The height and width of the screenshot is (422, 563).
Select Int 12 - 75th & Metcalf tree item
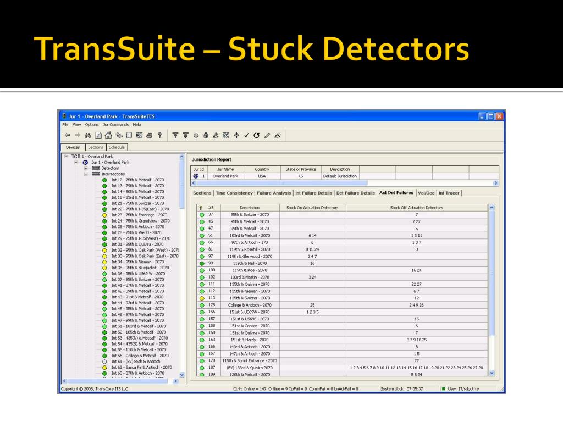coord(137,180)
